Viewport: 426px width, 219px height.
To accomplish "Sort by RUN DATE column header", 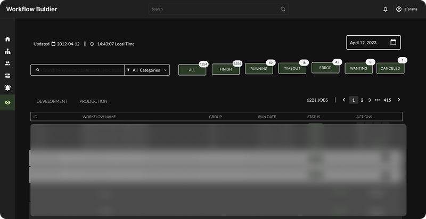I will (x=267, y=117).
